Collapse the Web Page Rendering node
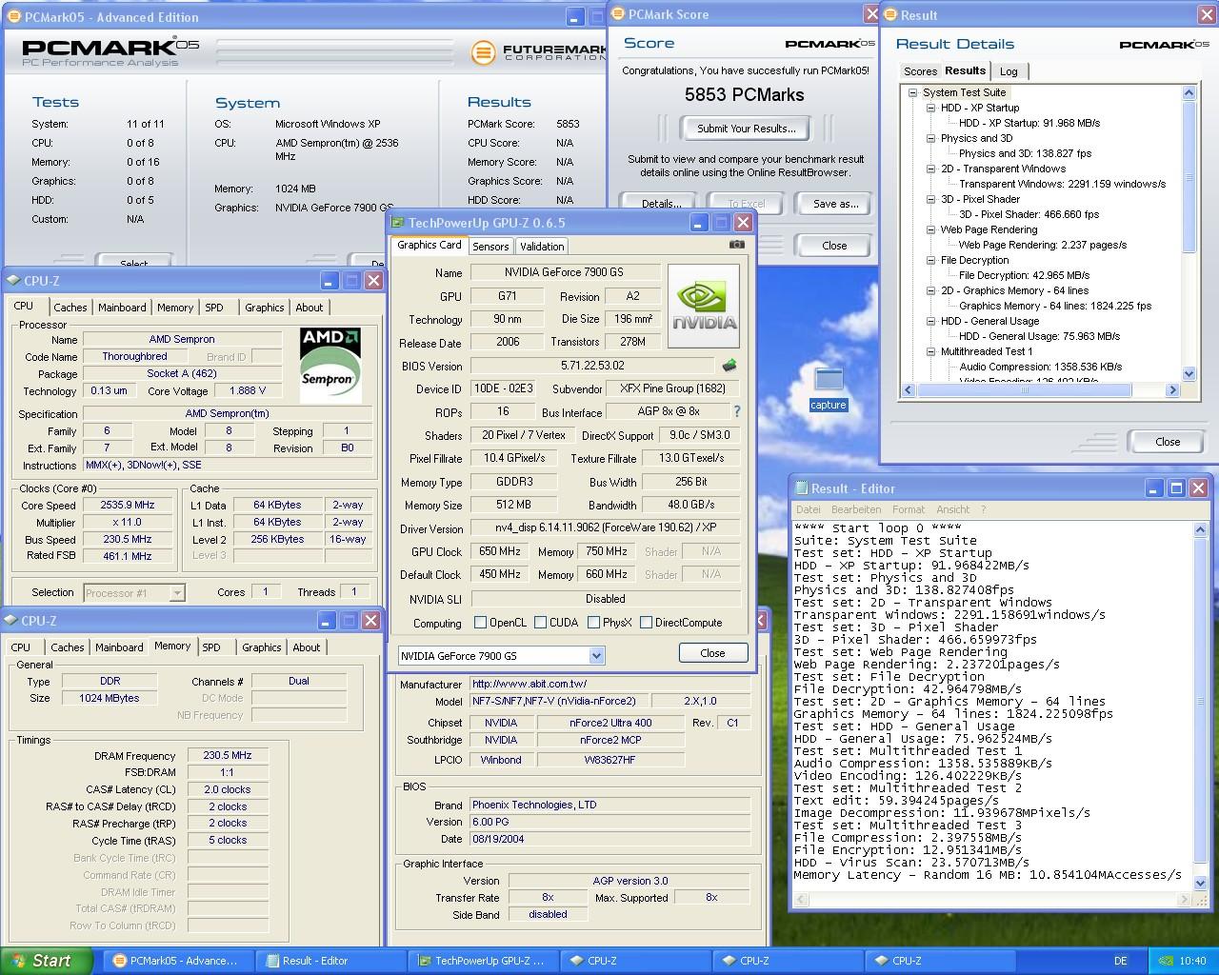Viewport: 1219px width, 975px height. click(931, 229)
